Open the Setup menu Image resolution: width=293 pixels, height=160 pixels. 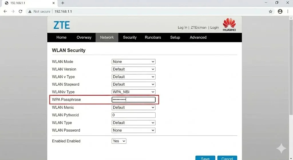pos(175,37)
